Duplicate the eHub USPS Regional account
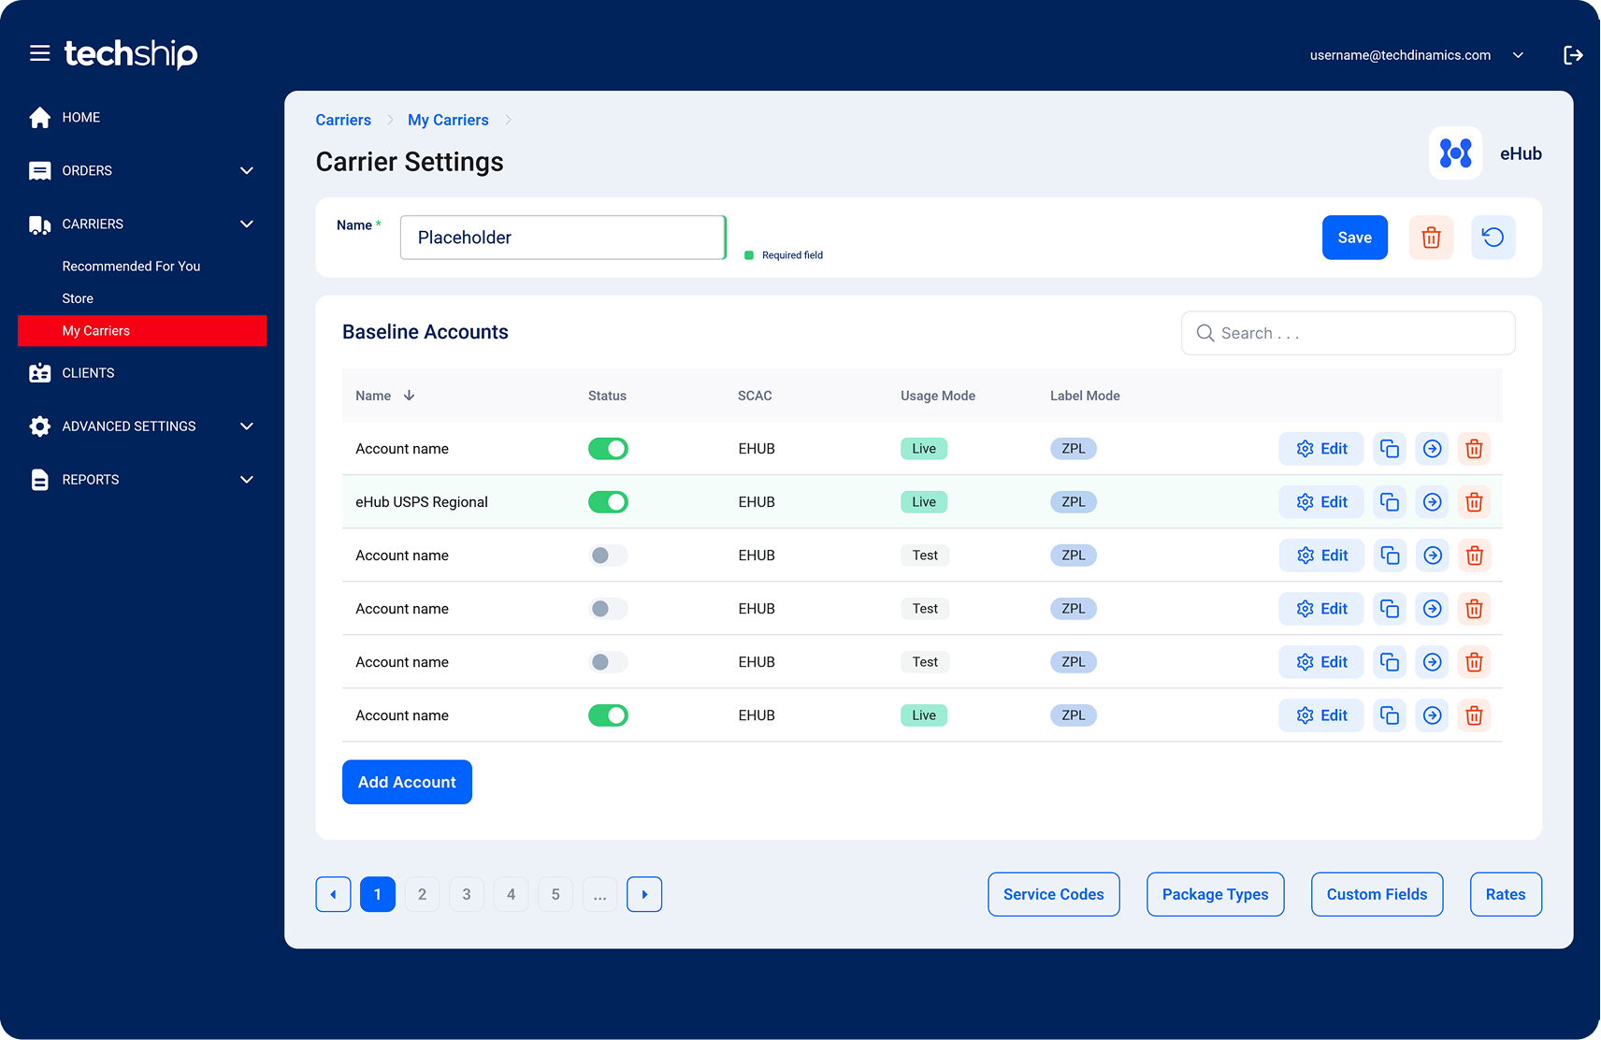Image resolution: width=1601 pixels, height=1040 pixels. point(1390,501)
